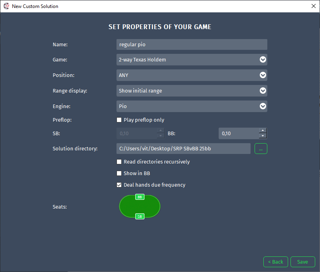Expand the Engine dropdown set to Pio
The width and height of the screenshot is (320, 272).
pos(192,106)
